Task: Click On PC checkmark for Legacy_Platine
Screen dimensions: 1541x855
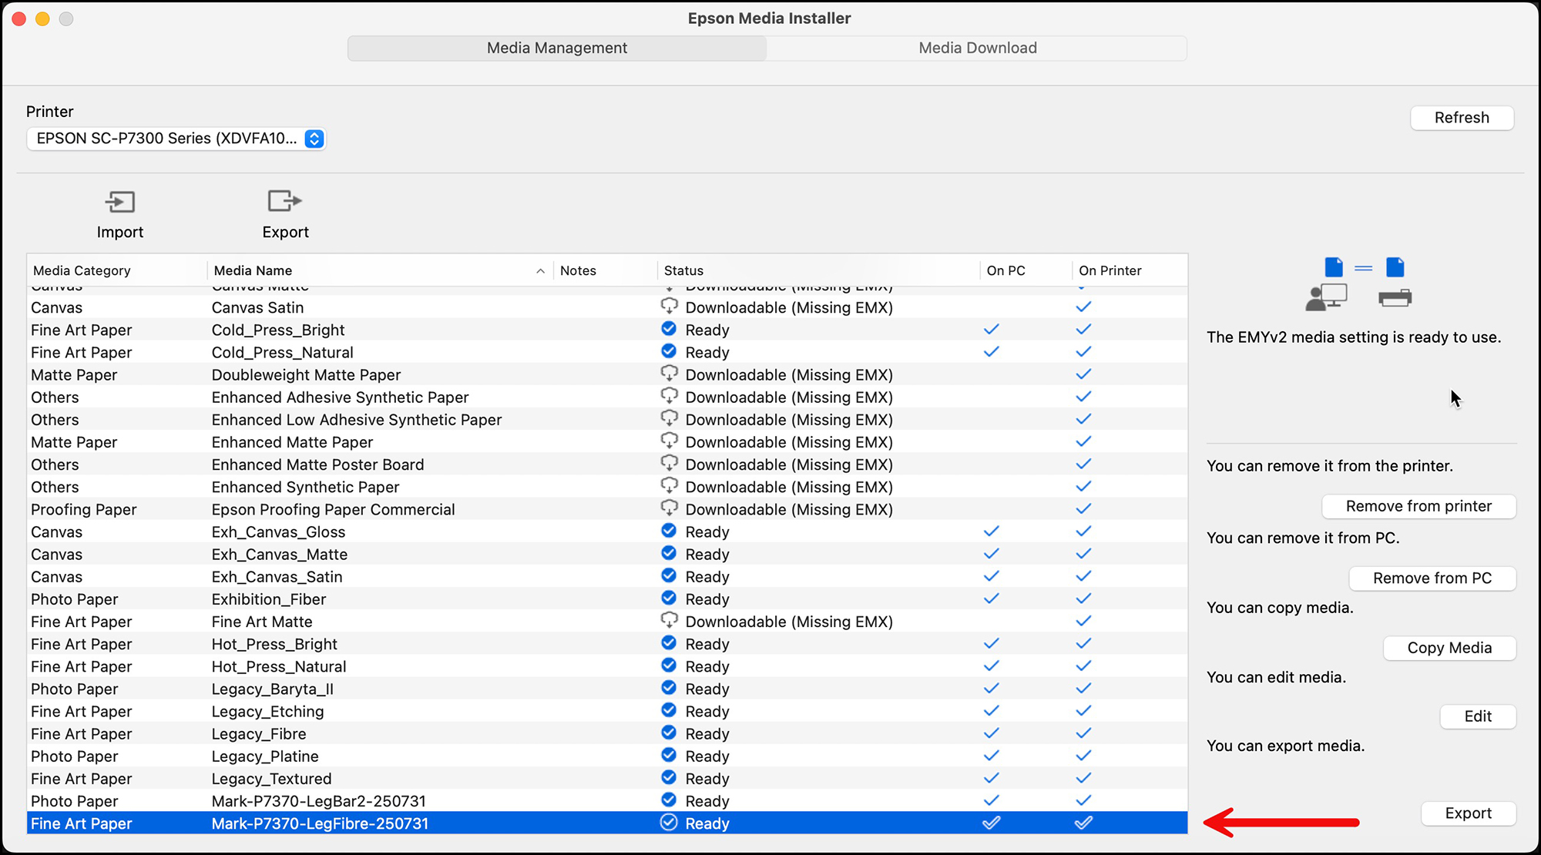Action: coord(992,755)
